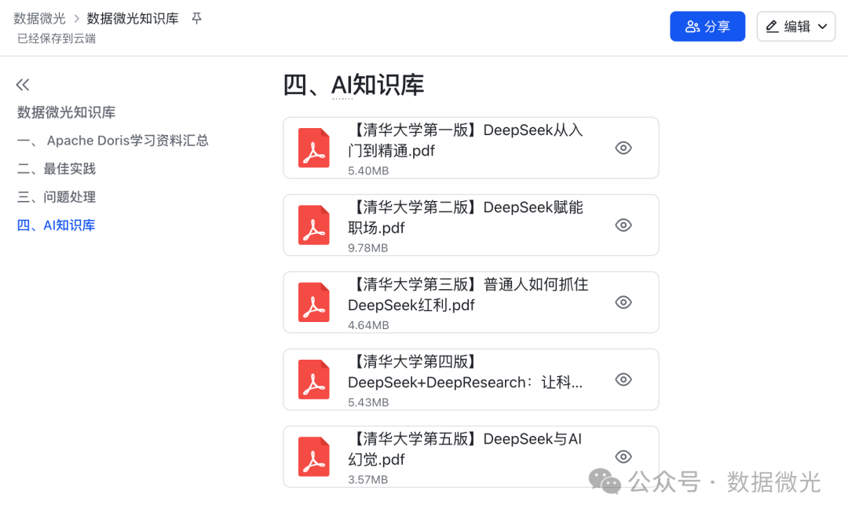Click the pin icon beside the document title
Screen dimensions: 848x516
(x=196, y=18)
